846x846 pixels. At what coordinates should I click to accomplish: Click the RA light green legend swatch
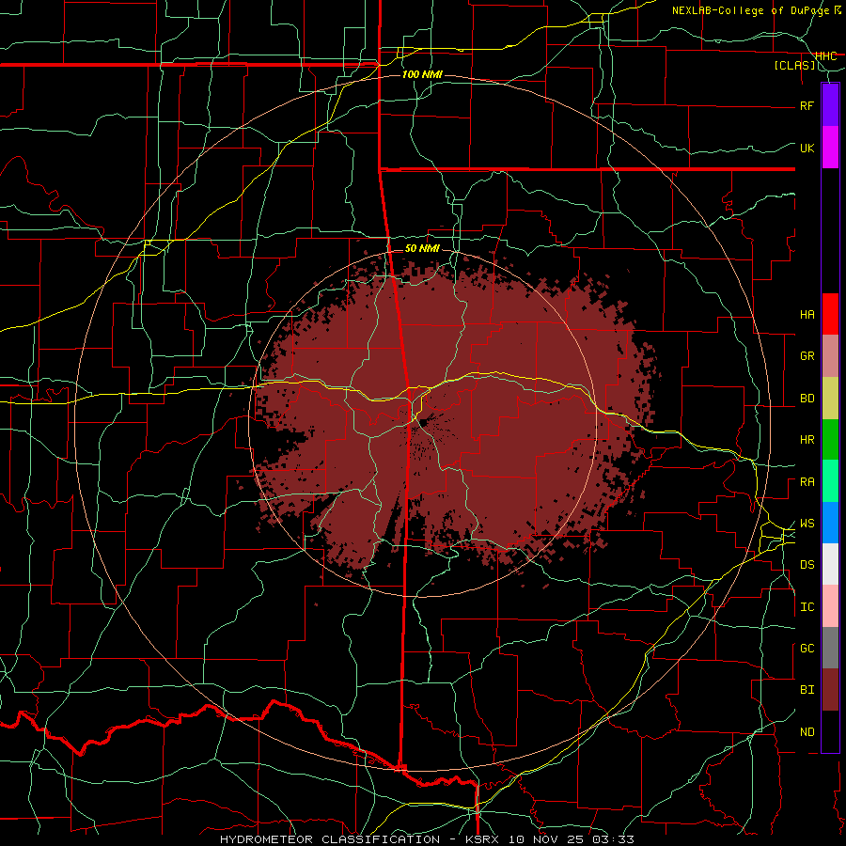(830, 481)
